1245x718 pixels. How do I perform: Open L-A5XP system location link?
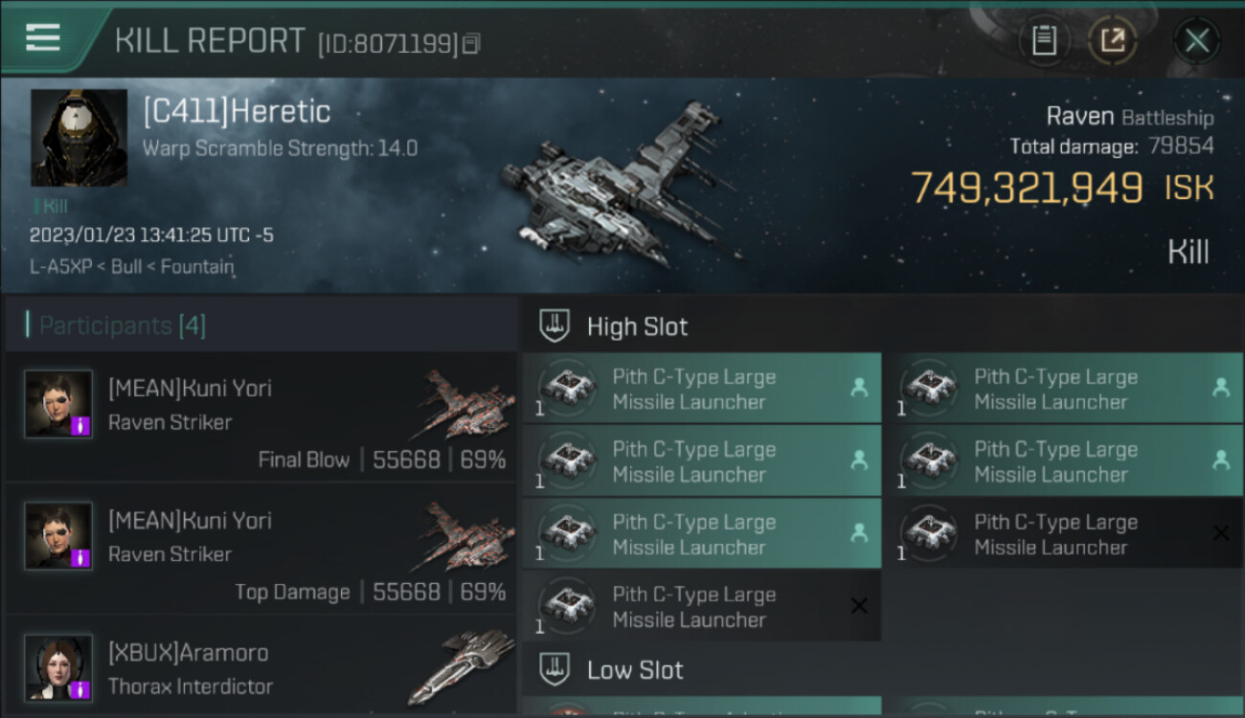click(x=63, y=266)
